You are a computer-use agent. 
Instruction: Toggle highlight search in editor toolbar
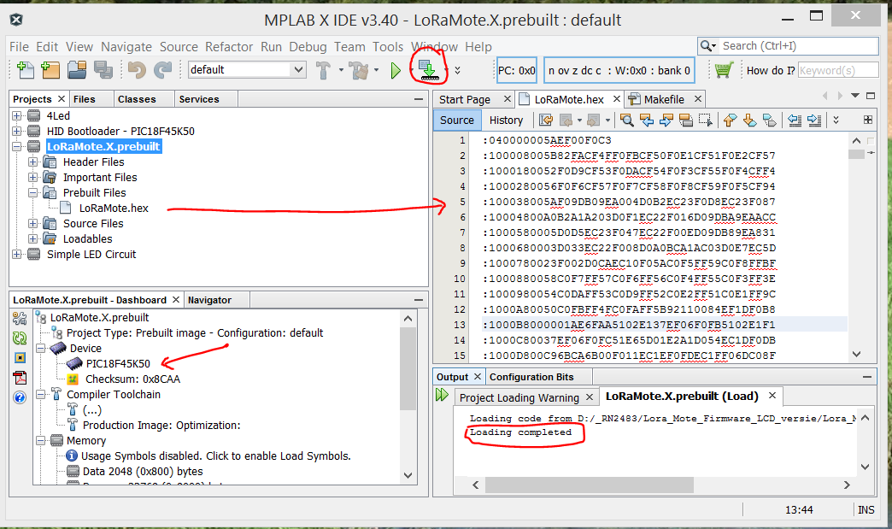click(686, 120)
